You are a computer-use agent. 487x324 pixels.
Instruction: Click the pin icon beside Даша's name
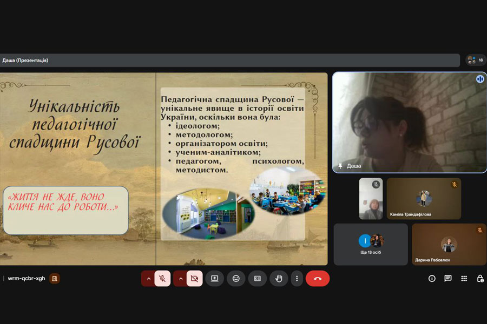[340, 166]
